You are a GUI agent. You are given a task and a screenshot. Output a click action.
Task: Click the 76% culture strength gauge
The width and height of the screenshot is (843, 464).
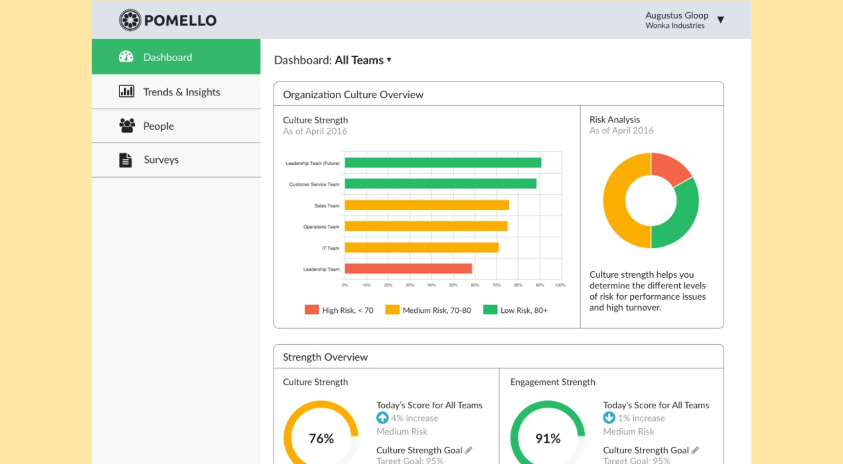[x=321, y=437]
